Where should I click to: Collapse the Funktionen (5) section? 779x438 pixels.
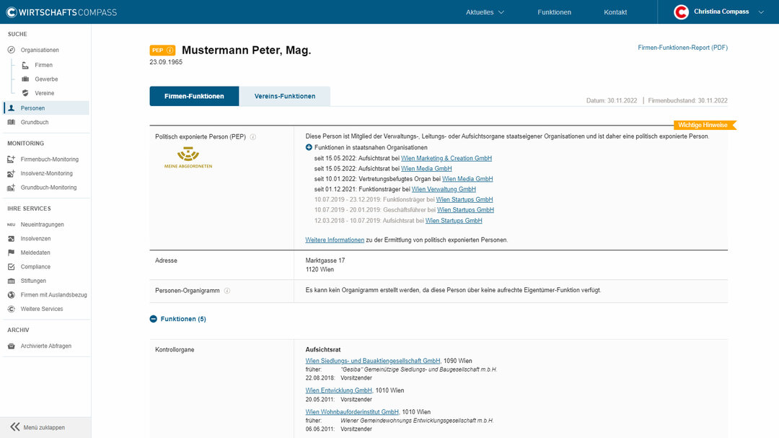(x=154, y=319)
